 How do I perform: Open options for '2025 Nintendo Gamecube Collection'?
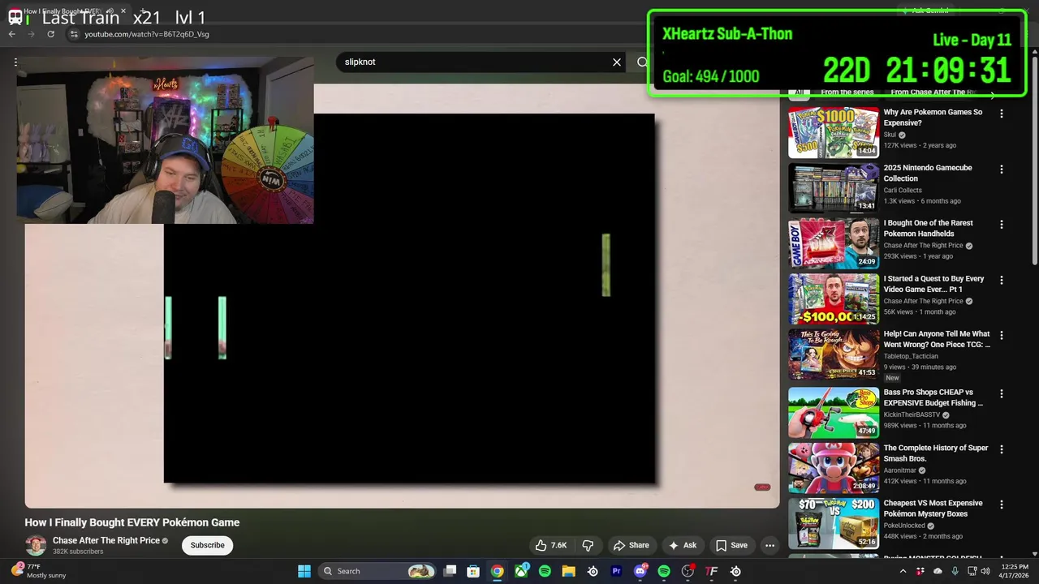1001,169
